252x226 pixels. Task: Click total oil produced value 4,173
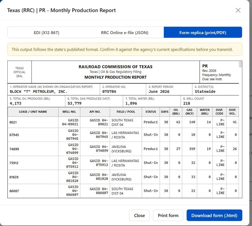coord(16,103)
